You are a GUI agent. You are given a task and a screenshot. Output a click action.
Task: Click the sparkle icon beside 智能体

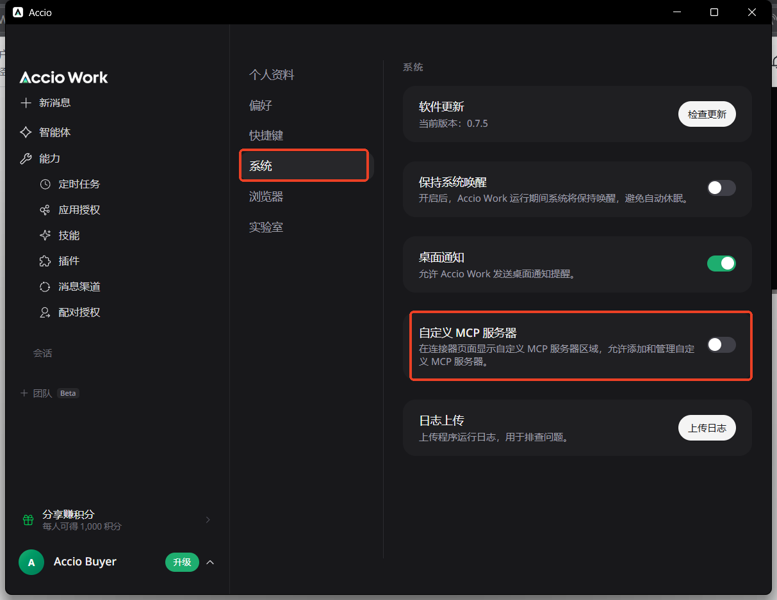26,133
